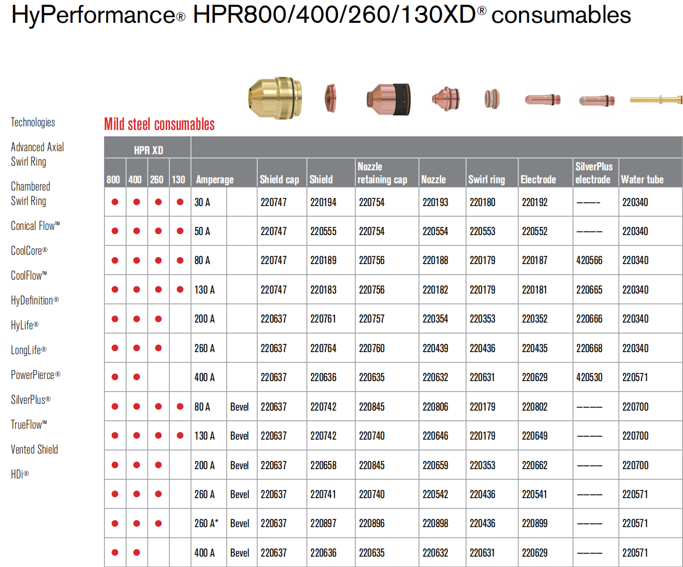The image size is (683, 567).
Task: Click nozzle part number 220542
Action: (x=435, y=495)
